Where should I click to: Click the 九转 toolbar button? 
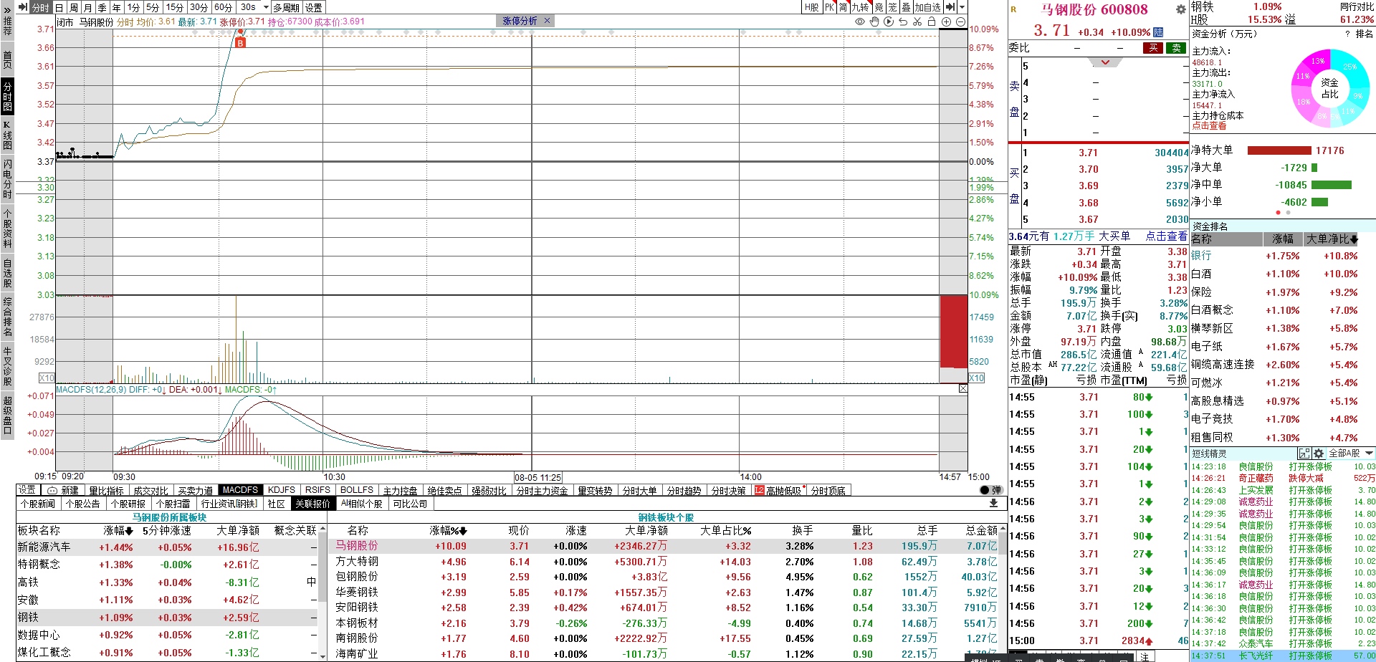[861, 7]
